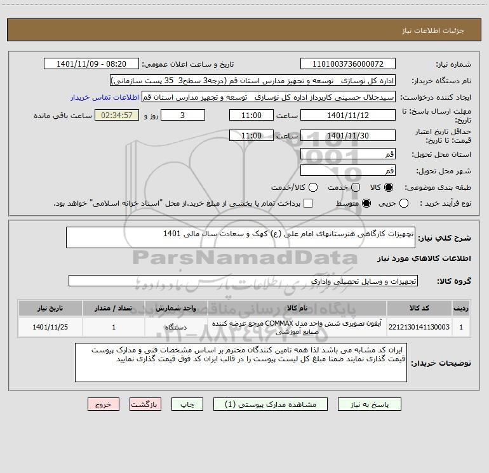Select the کالا/خدمت radio button
Viewport: 489px width, 473px height.
click(313, 187)
